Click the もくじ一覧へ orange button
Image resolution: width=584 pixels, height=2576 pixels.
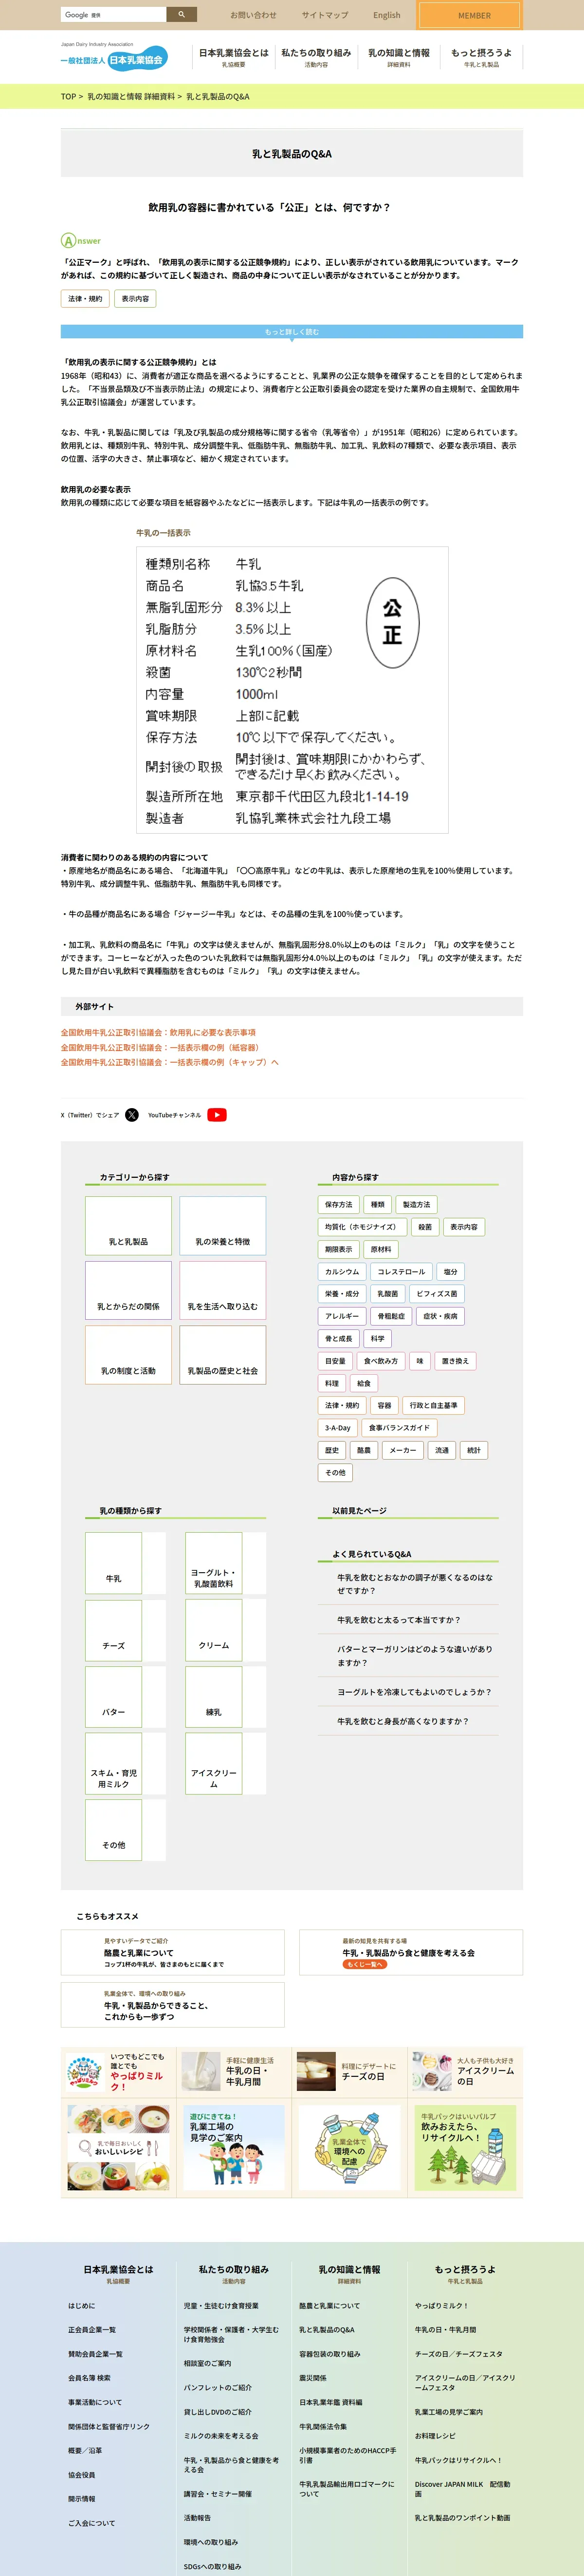click(365, 1964)
